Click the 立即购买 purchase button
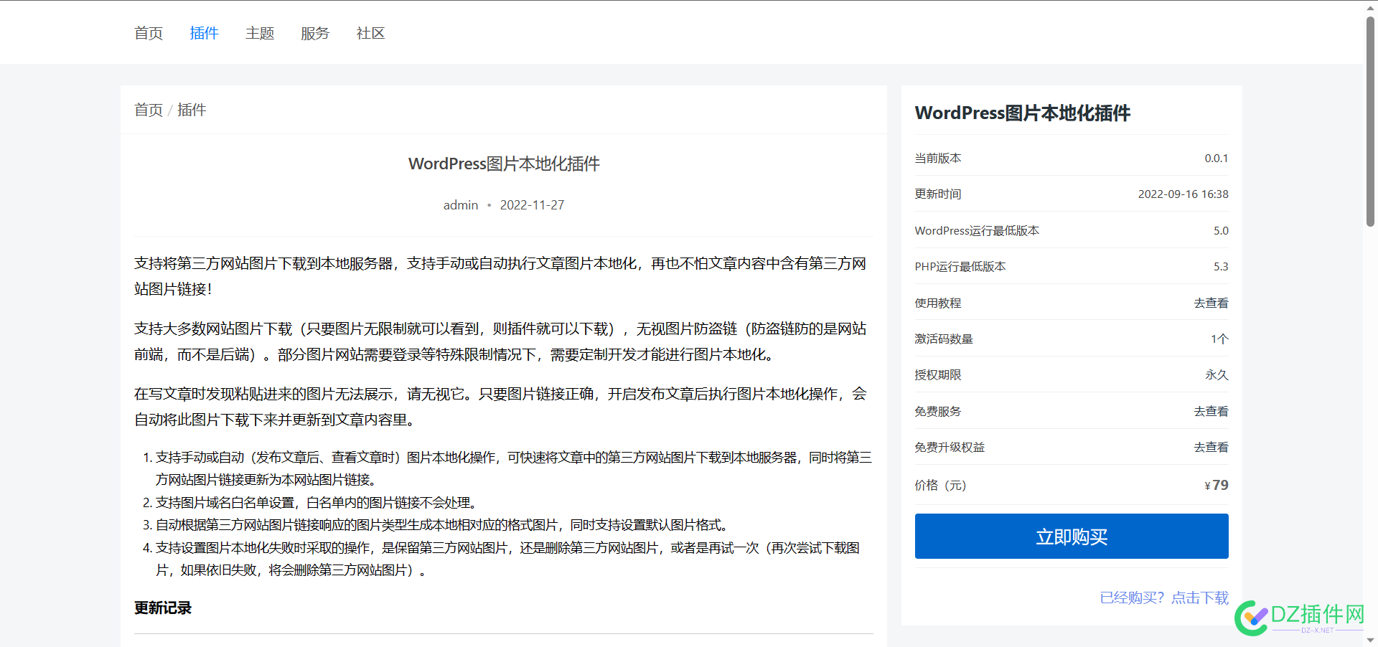 click(1072, 536)
